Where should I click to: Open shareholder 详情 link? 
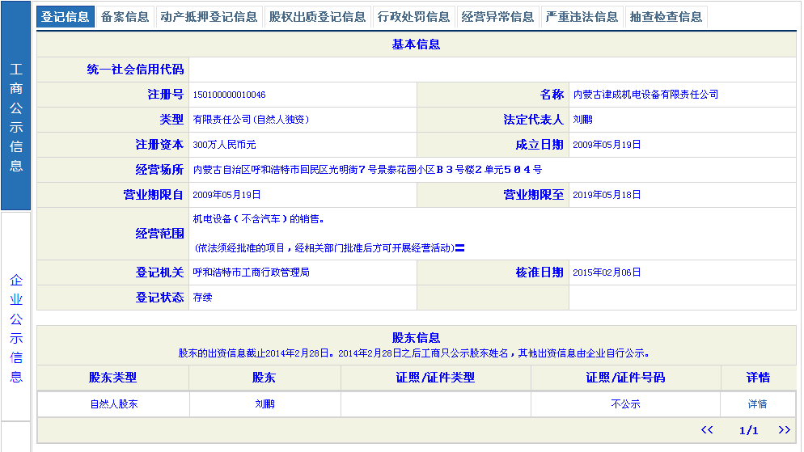(x=757, y=403)
